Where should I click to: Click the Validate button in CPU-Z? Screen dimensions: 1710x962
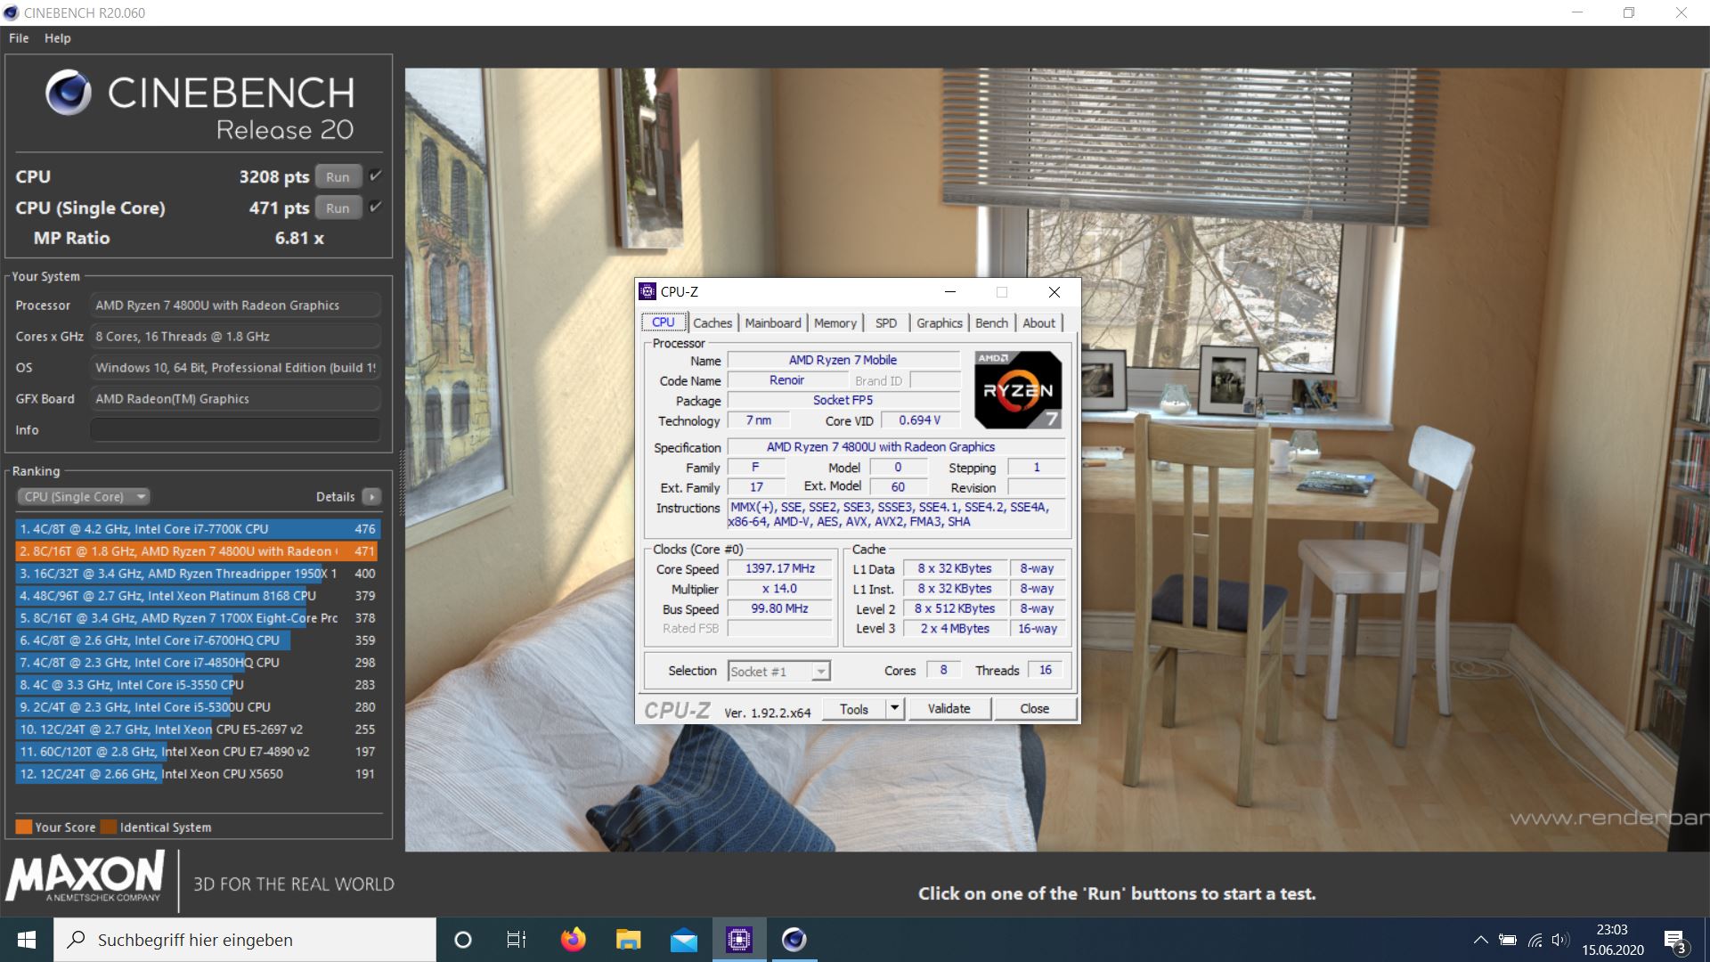coord(949,709)
